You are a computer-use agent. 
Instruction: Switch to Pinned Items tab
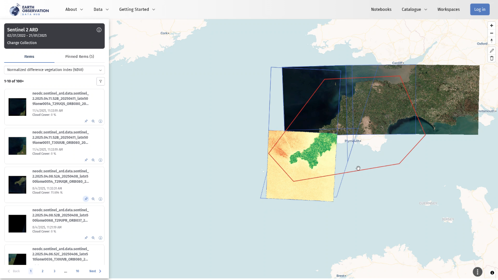[80, 57]
